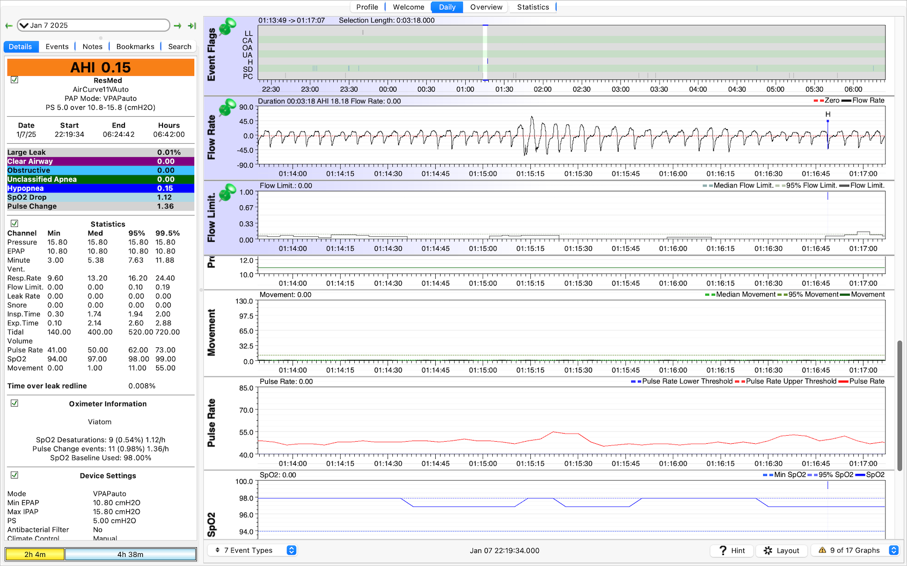Screen dimensions: 907x566
Task: Open the 7 Event Types dropdown
Action: [252, 550]
